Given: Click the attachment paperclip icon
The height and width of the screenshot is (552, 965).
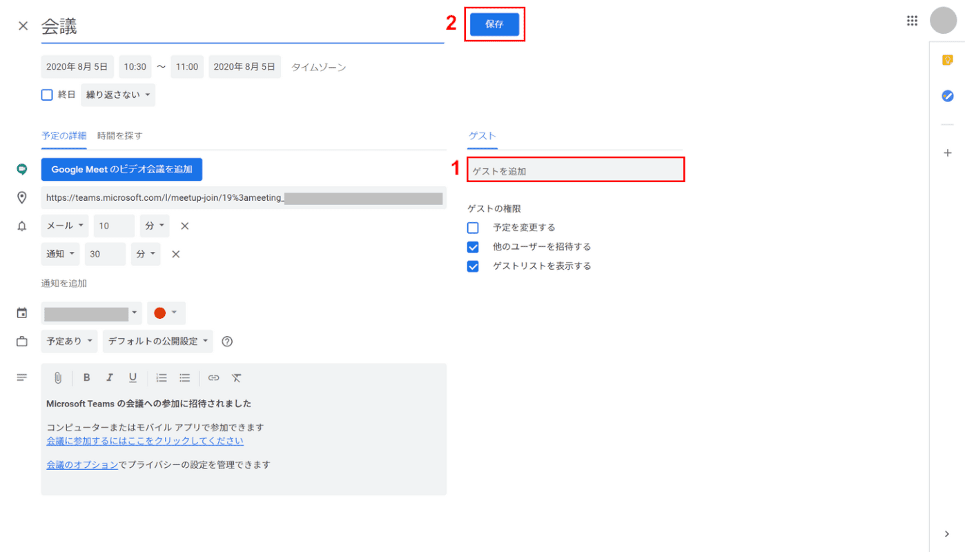Looking at the screenshot, I should pos(58,377).
